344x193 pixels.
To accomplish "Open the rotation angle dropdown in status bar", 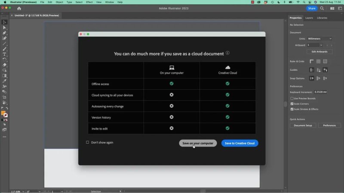I will 40,191.
